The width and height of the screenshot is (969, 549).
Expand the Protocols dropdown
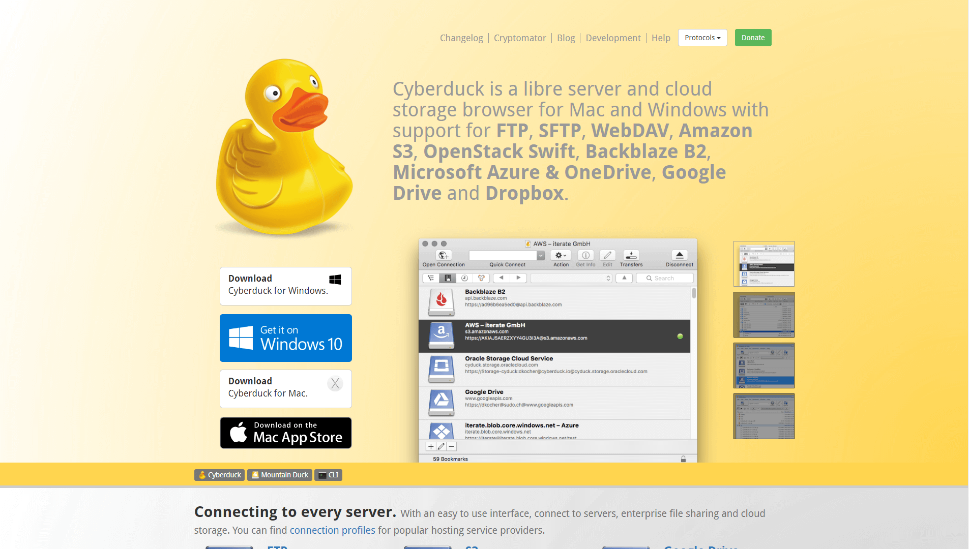coord(702,38)
